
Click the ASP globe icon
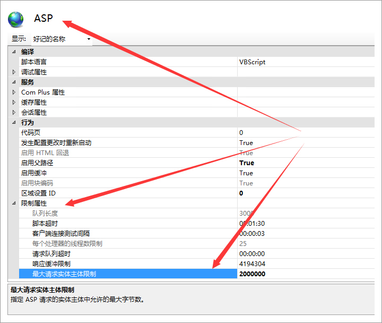[x=15, y=20]
